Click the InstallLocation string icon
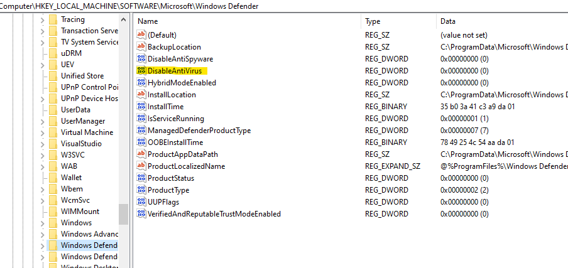568x268 pixels. point(141,94)
